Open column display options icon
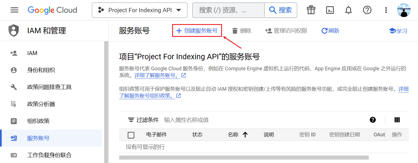This screenshot has height=163, width=418. [x=397, y=120]
